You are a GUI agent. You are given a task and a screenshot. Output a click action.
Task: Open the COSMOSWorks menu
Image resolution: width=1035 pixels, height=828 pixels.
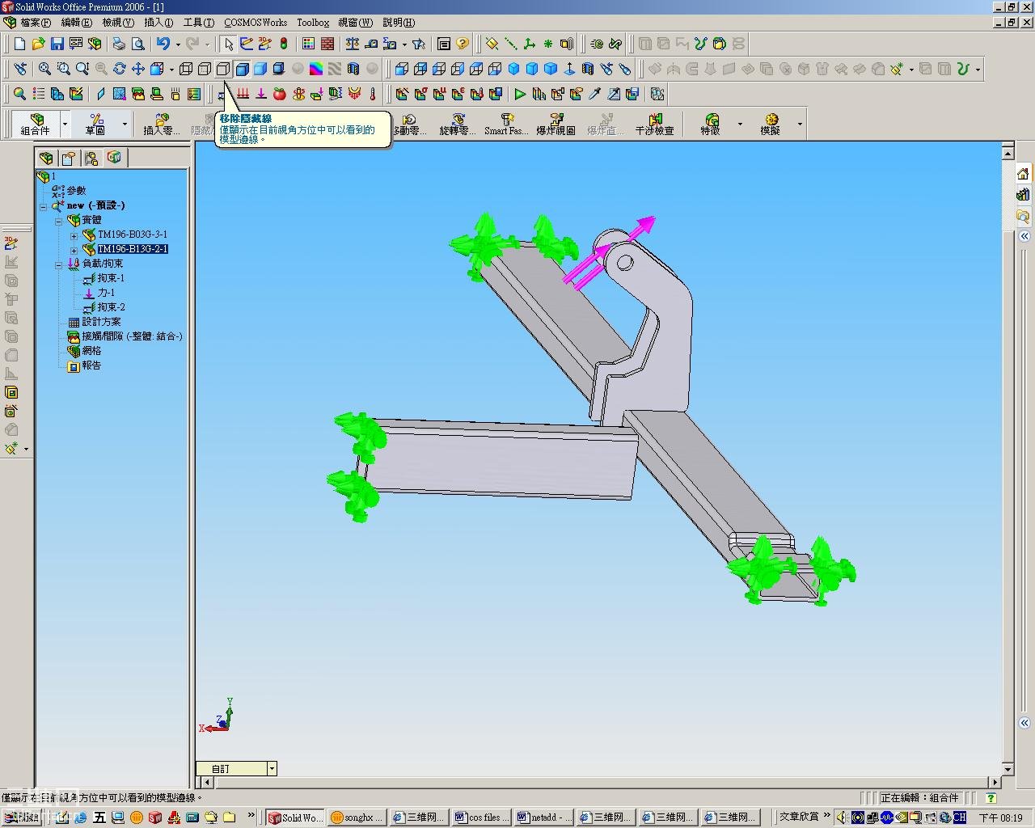(x=256, y=23)
